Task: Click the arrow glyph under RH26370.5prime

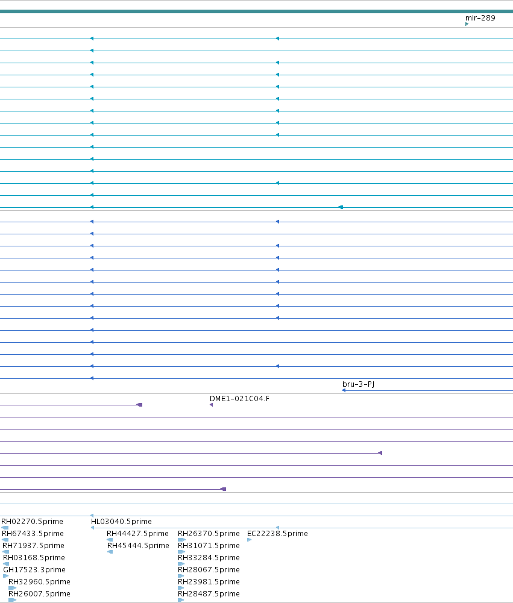Action: pos(181,540)
